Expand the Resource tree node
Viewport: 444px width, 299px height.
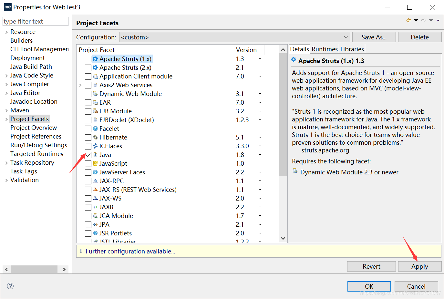[x=6, y=32]
